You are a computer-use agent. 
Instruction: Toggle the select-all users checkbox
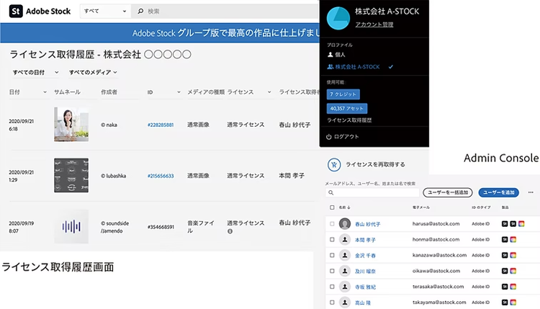tap(332, 207)
